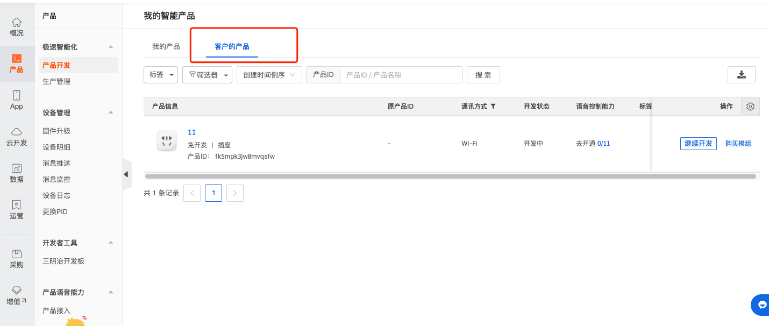This screenshot has width=769, height=326.
Task: Open the 数据 chart icon
Action: (x=17, y=169)
